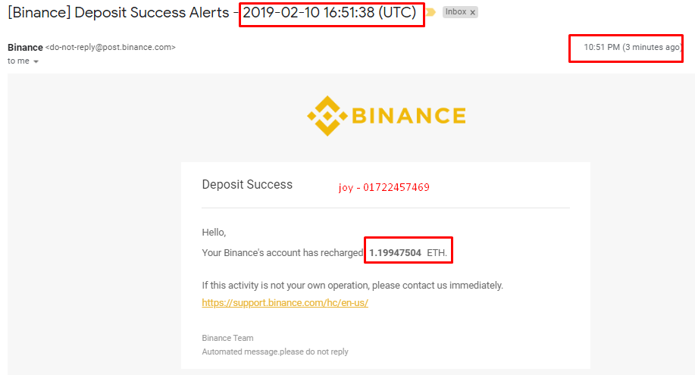Click the Binance Team signature
Screen dimensions: 695x375
pos(227,338)
